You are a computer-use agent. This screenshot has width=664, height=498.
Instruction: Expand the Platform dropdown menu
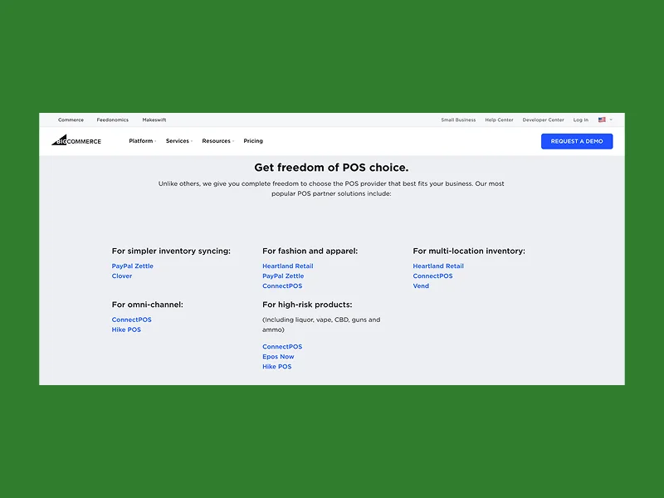(141, 141)
